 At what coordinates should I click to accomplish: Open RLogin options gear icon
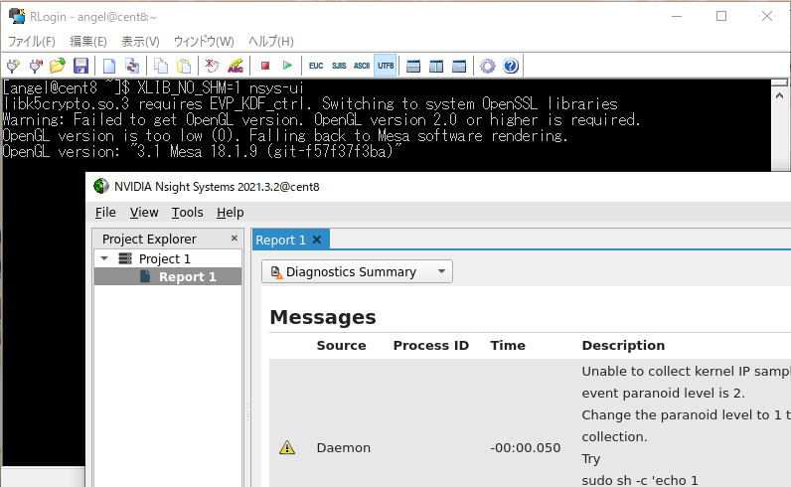click(x=487, y=67)
